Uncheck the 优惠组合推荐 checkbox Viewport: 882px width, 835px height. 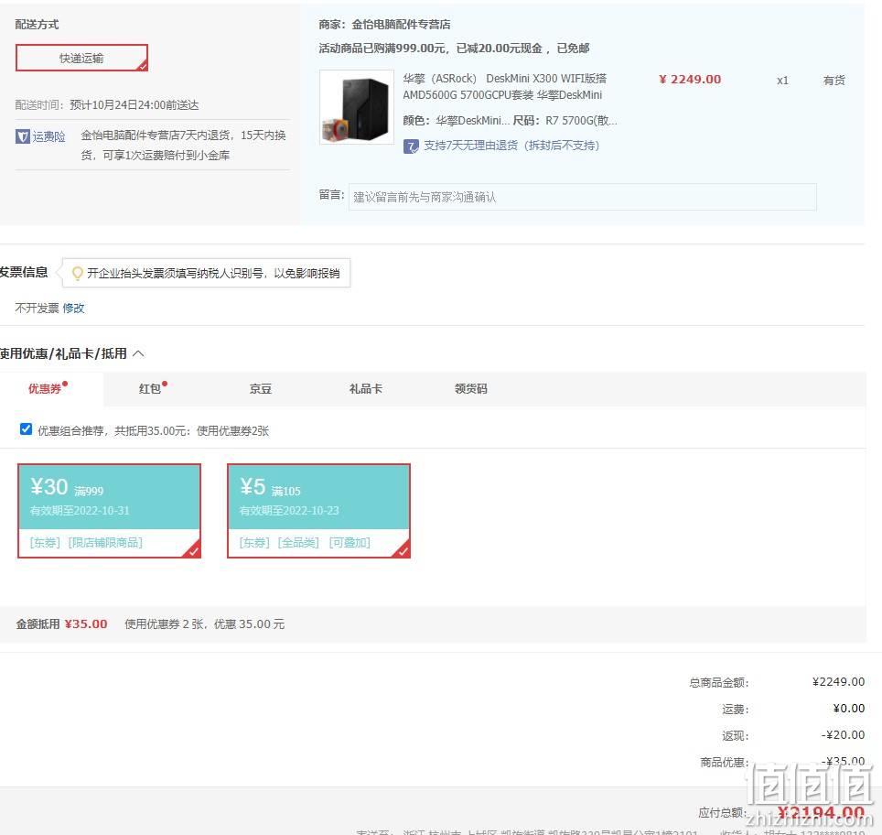(x=26, y=429)
